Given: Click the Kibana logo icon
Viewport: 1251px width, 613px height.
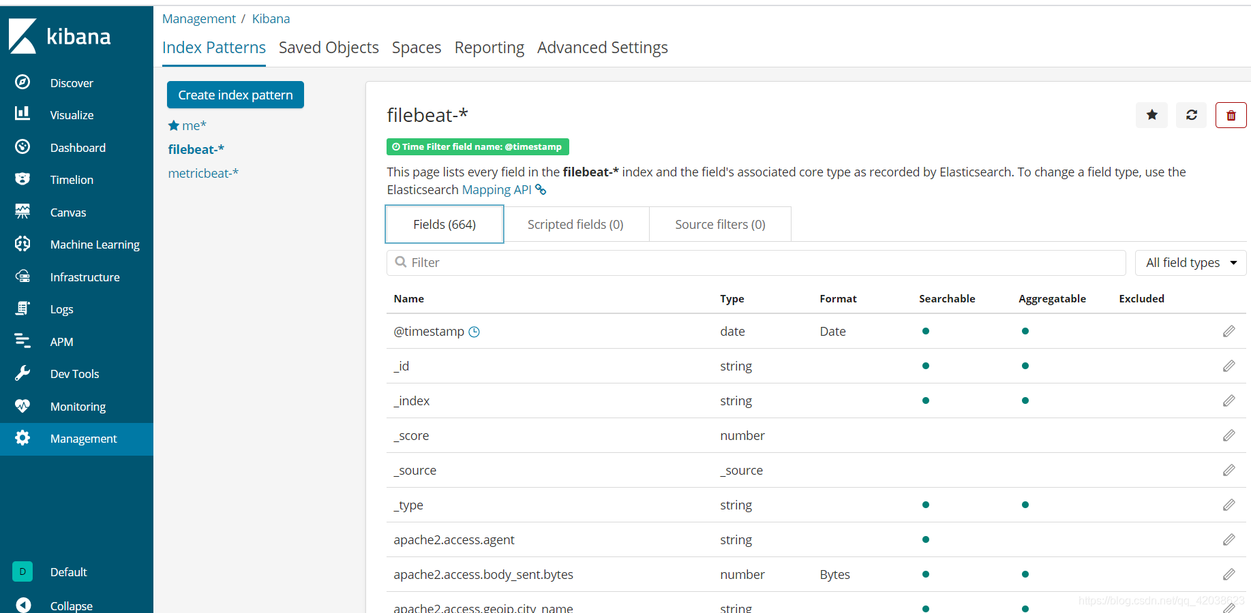Looking at the screenshot, I should tap(22, 36).
